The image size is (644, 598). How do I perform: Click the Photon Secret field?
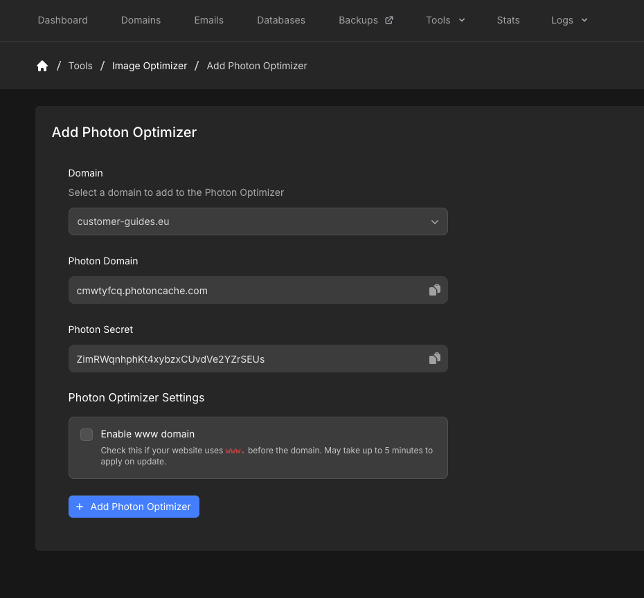(258, 359)
